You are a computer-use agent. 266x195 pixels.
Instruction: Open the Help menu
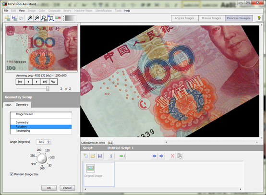pos(127,11)
